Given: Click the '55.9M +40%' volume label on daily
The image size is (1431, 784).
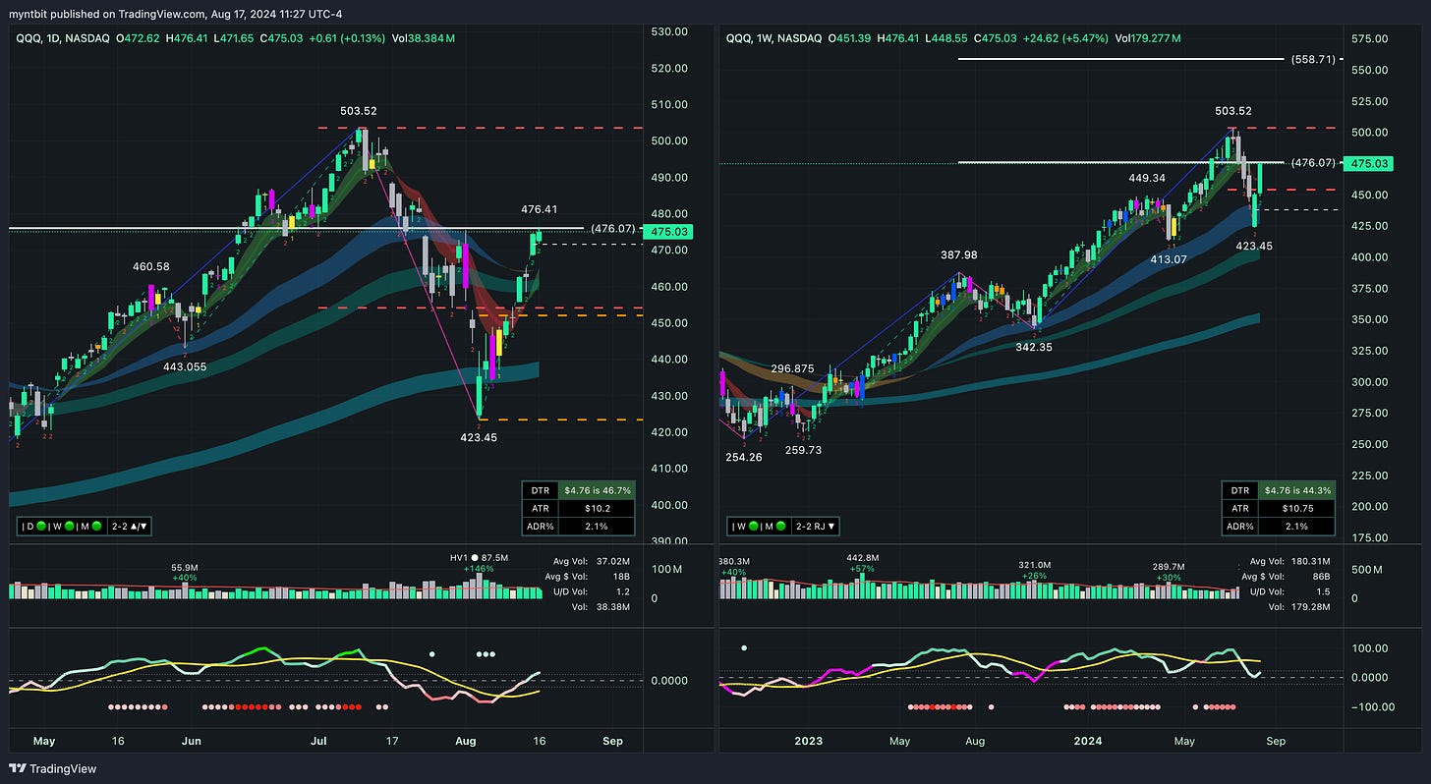Looking at the screenshot, I should pos(186,572).
